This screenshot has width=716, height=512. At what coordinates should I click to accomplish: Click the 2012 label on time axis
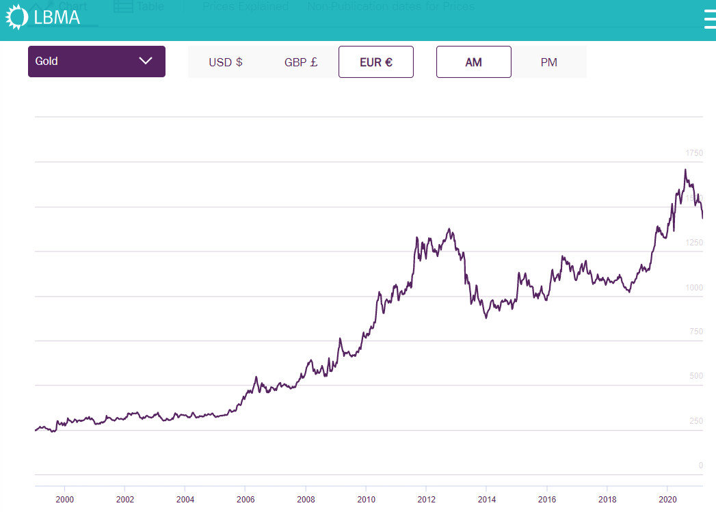426,499
